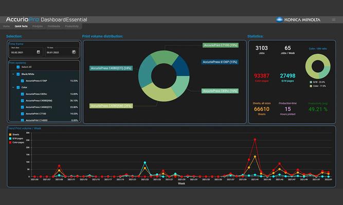The height and width of the screenshot is (205, 343).
Task: Collapse the Black/White tree group
Action: pyautogui.click(x=13, y=74)
